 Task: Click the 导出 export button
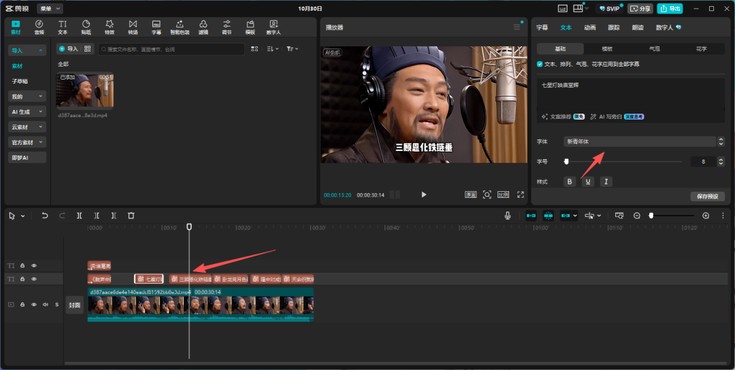point(670,8)
